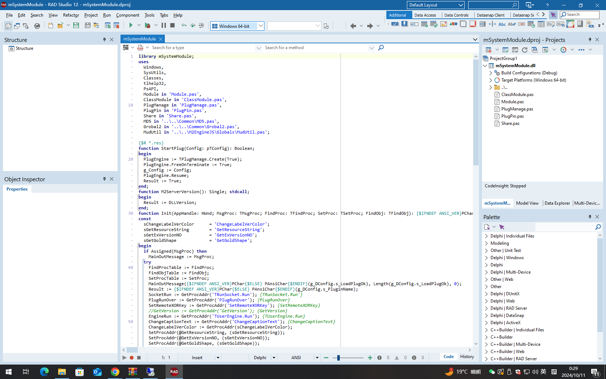Pin the Object Inspector panel

[105, 179]
